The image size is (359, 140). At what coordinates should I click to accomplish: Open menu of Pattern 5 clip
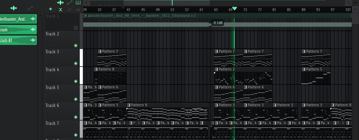(x=303, y=69)
